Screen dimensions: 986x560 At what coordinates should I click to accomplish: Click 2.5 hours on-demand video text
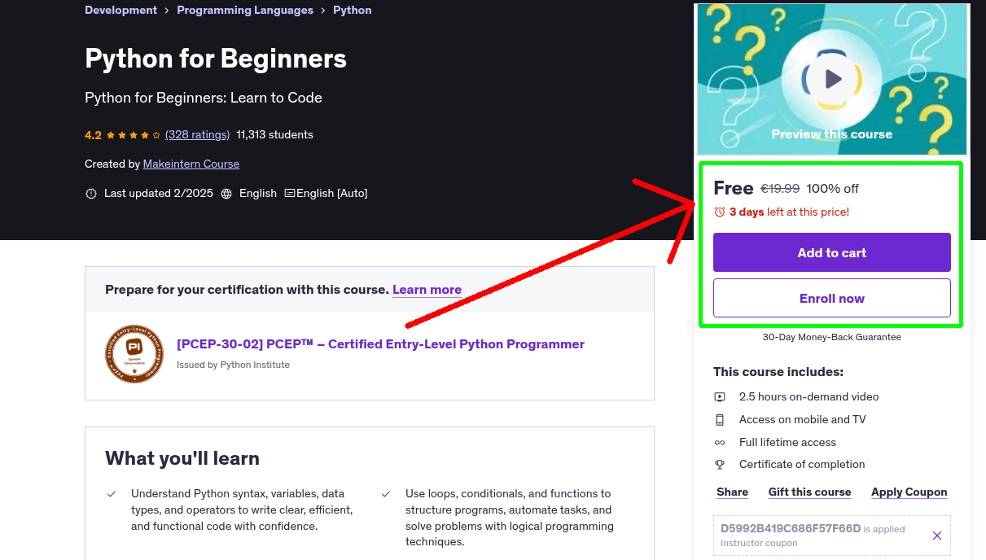coord(809,397)
